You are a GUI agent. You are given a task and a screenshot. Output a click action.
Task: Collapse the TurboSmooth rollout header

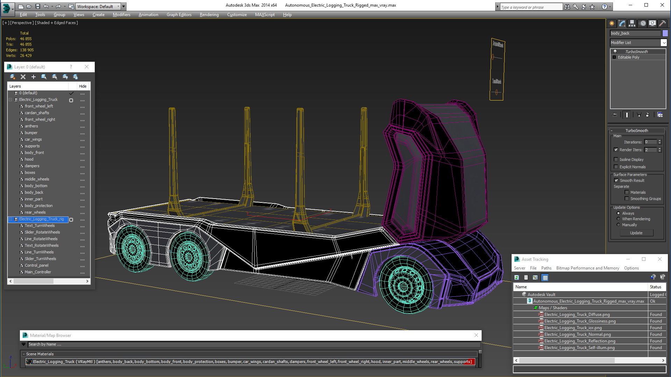pos(636,131)
